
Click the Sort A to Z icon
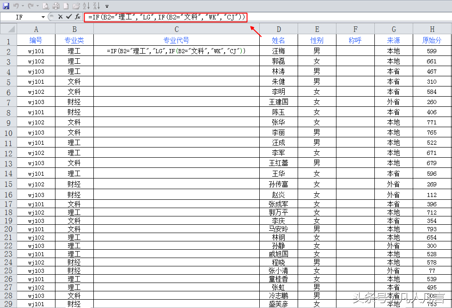86,6
